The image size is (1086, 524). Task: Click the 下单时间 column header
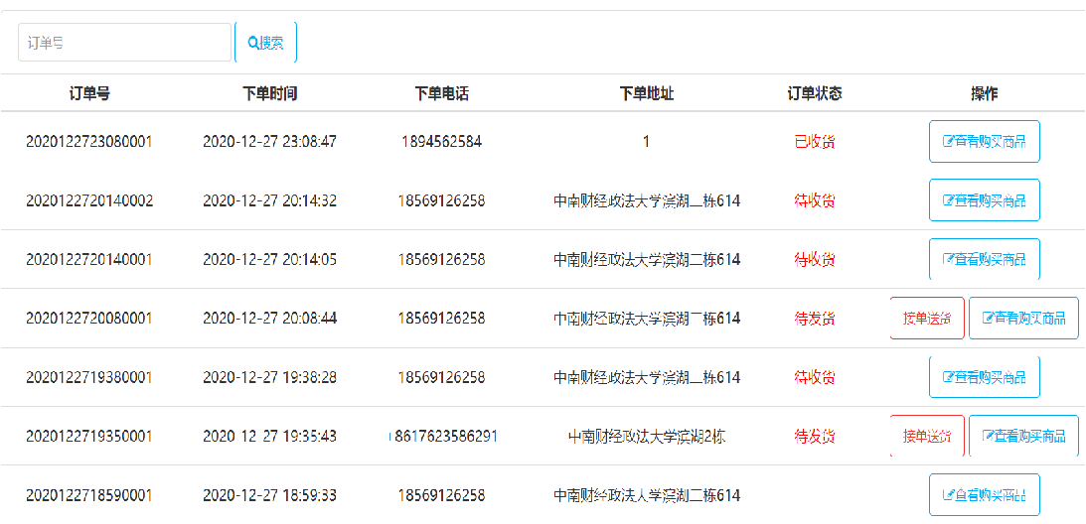click(x=270, y=94)
